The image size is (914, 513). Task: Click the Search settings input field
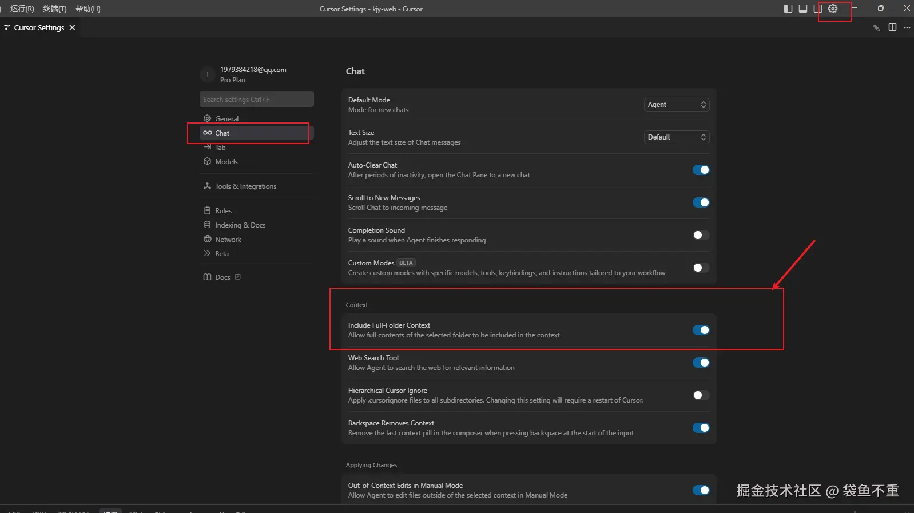coord(256,100)
